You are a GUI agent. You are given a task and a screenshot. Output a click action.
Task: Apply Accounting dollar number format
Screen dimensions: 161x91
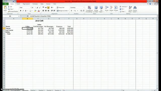pos(71,11)
